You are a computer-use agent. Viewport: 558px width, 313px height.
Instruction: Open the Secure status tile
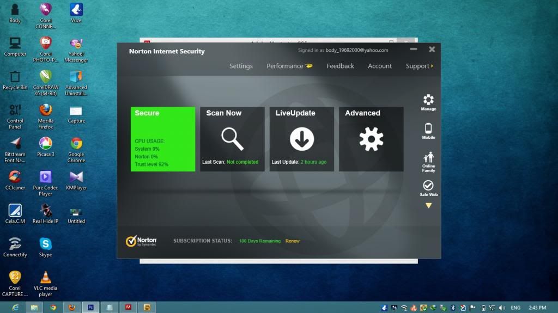coord(162,139)
